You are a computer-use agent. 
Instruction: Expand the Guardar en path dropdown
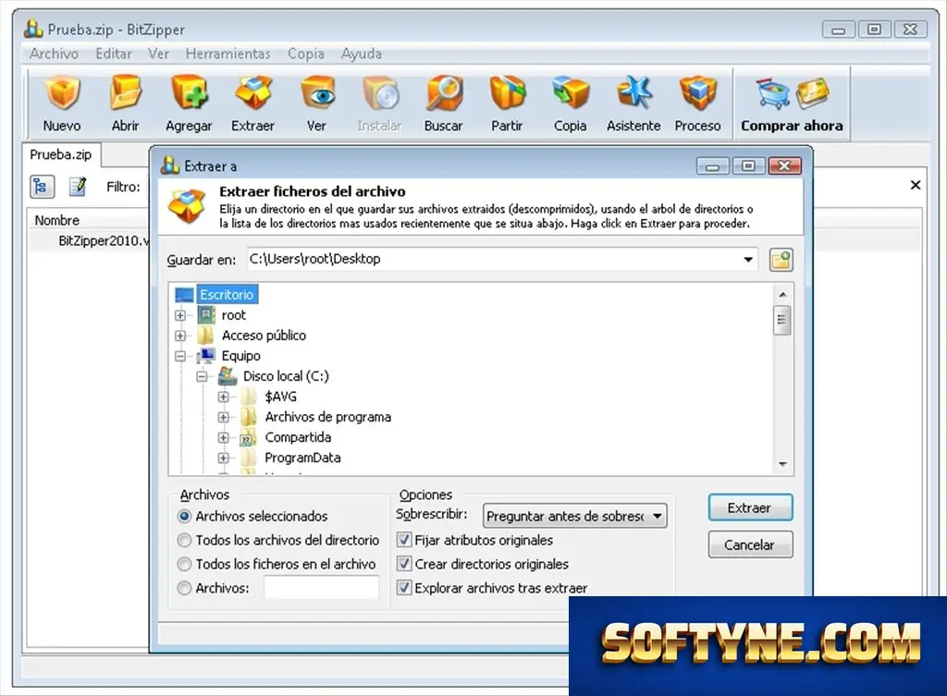pyautogui.click(x=747, y=260)
